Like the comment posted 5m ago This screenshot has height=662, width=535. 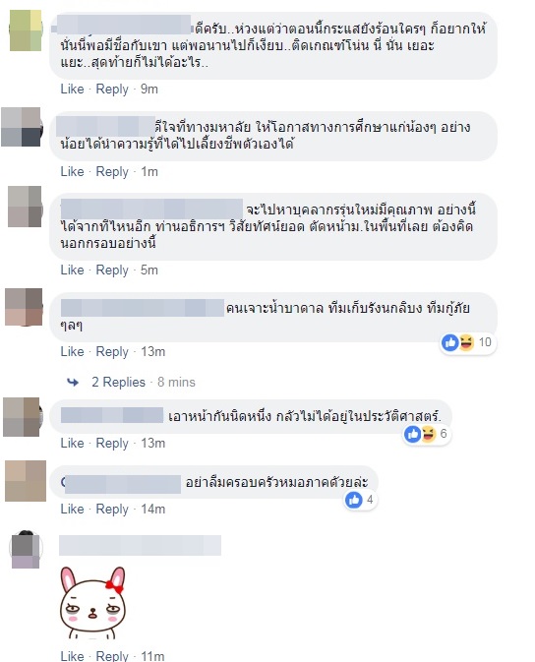(72, 271)
